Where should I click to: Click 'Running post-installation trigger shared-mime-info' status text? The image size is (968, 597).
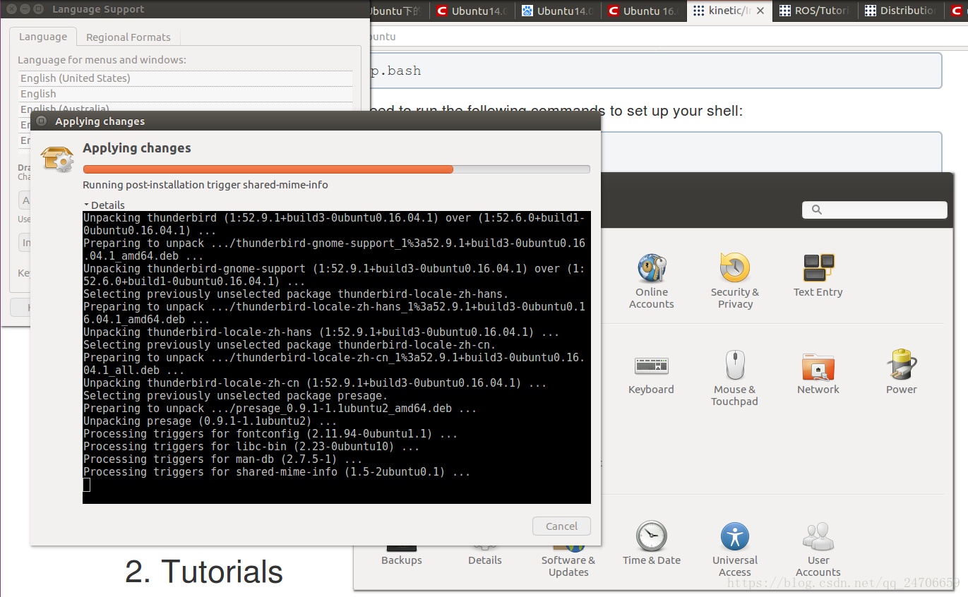[205, 185]
